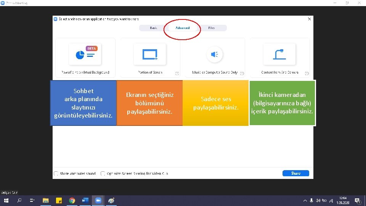Click the blue text box starting "Sohbet arka planında"
Screen dimensions: 366x206
click(x=83, y=103)
